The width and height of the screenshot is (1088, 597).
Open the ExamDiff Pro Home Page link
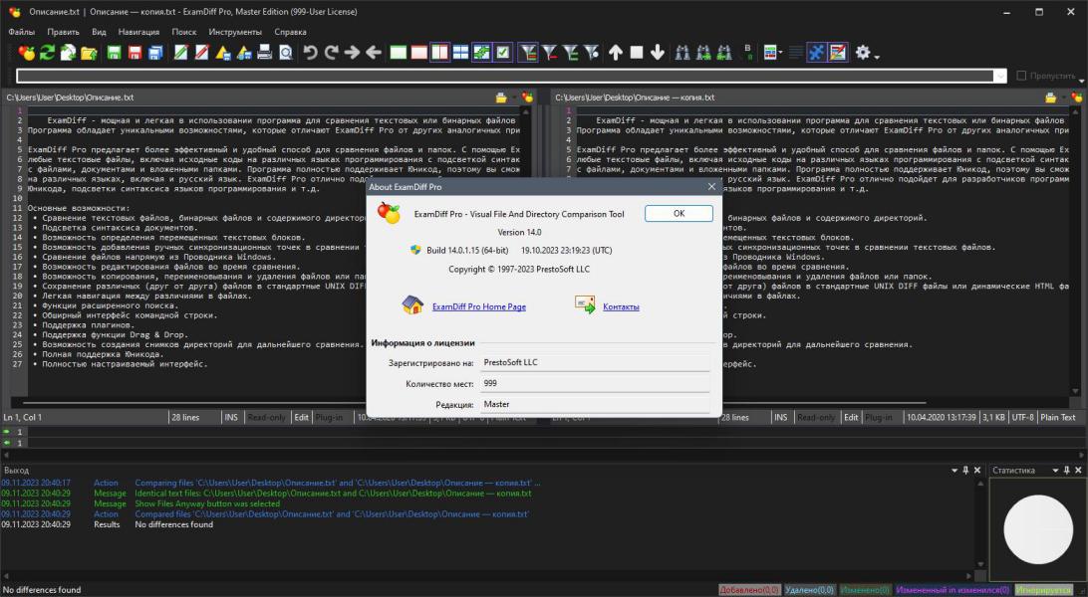pyautogui.click(x=479, y=306)
